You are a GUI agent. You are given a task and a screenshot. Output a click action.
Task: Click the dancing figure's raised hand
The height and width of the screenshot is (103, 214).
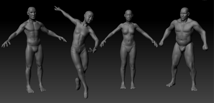[x=57, y=8]
